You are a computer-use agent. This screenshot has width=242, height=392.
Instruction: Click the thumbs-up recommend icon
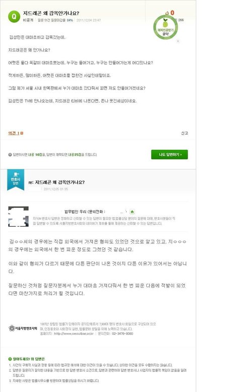167,13
